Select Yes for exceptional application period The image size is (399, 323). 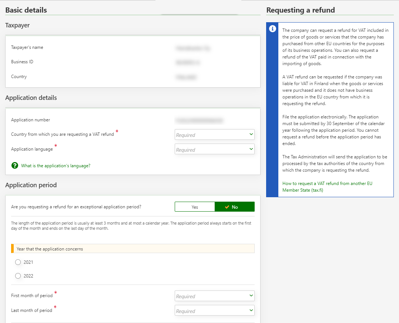(x=195, y=207)
